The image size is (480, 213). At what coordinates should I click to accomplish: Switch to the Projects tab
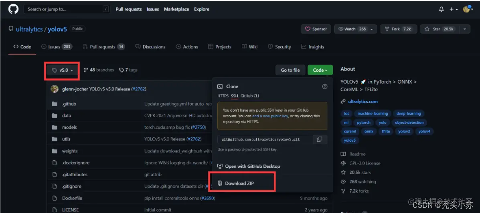click(x=219, y=47)
